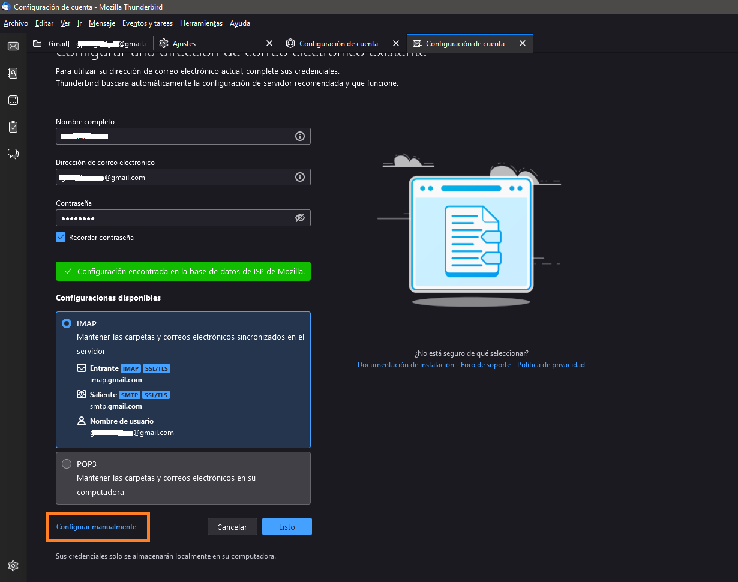Click the Cancelar button
This screenshot has height=582, width=738.
click(x=232, y=527)
